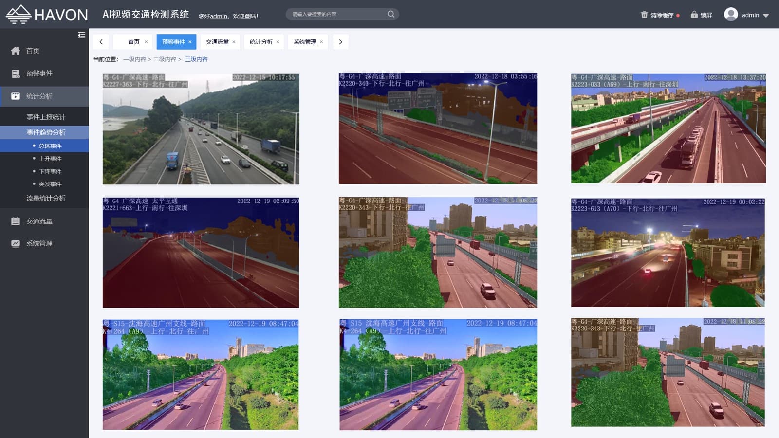Open bottom-right K2220+343 camera image
This screenshot has width=779, height=438.
coord(668,372)
